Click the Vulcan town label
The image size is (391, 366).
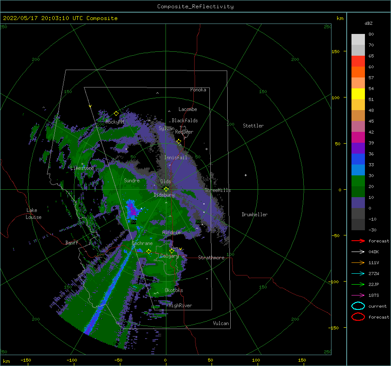pos(221,323)
